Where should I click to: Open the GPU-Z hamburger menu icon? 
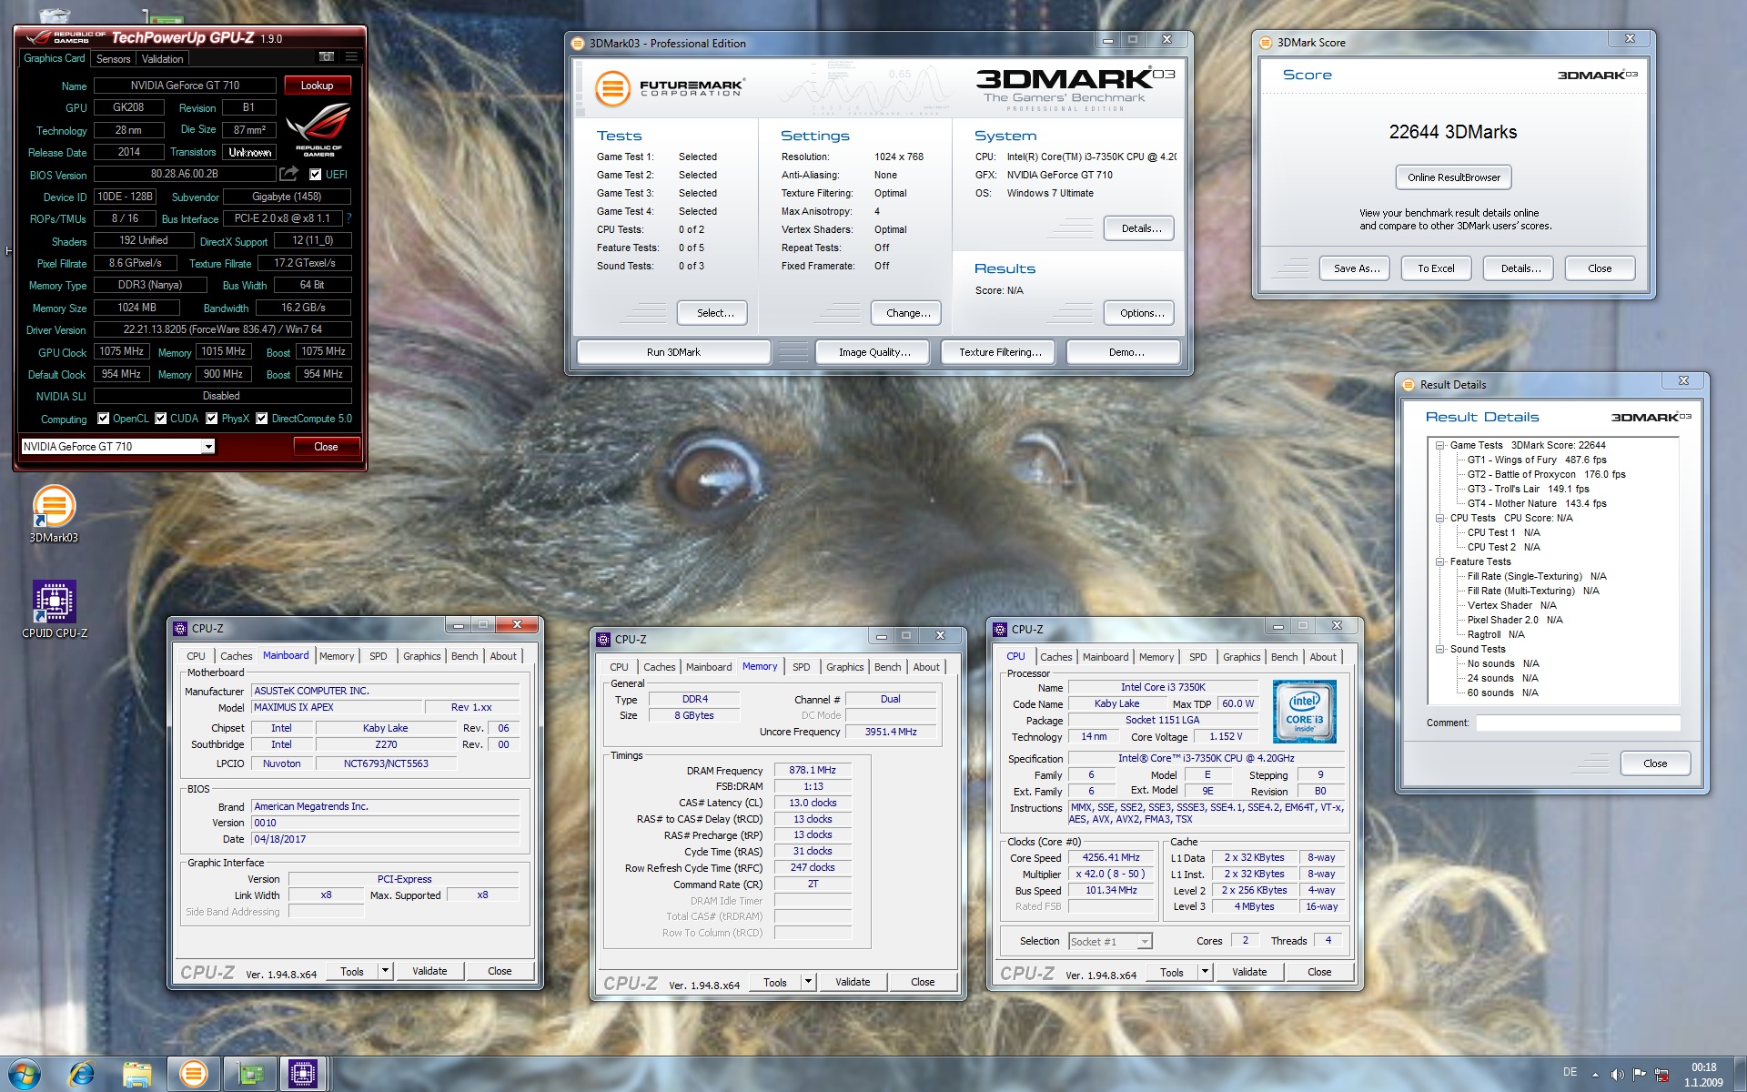(x=351, y=57)
